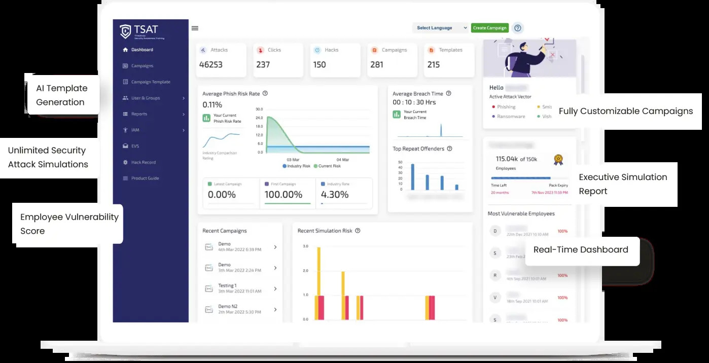This screenshot has width=709, height=363.
Task: Expand the Reports sidebar menu
Action: (154, 114)
